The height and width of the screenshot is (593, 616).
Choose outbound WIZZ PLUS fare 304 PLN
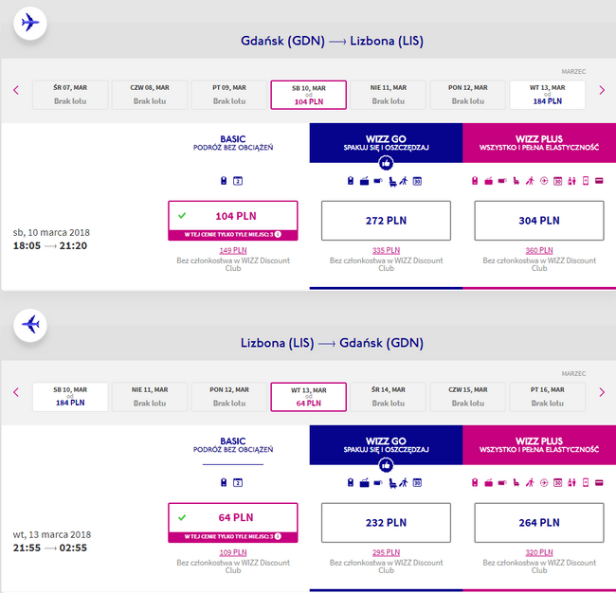click(539, 221)
